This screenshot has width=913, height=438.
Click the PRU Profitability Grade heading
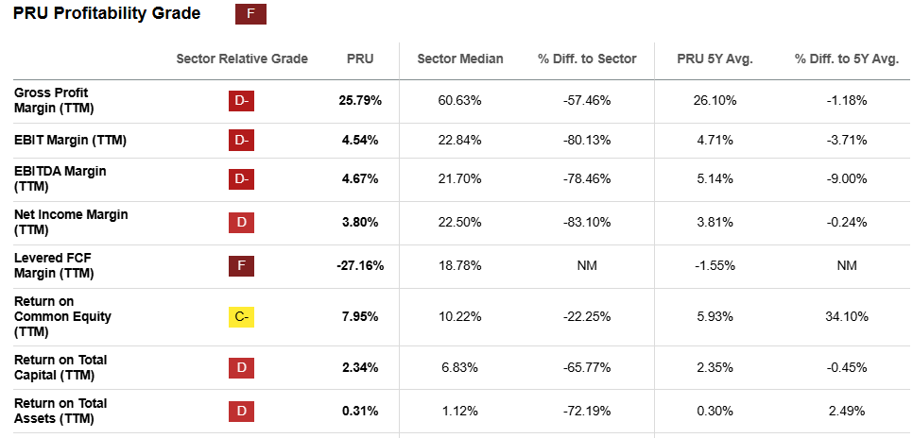(x=107, y=13)
